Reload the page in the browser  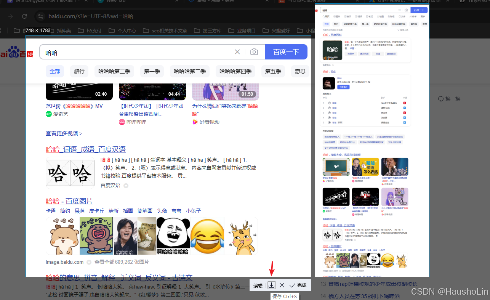(x=24, y=16)
